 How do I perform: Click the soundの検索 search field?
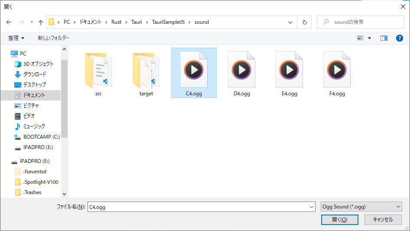coord(361,22)
